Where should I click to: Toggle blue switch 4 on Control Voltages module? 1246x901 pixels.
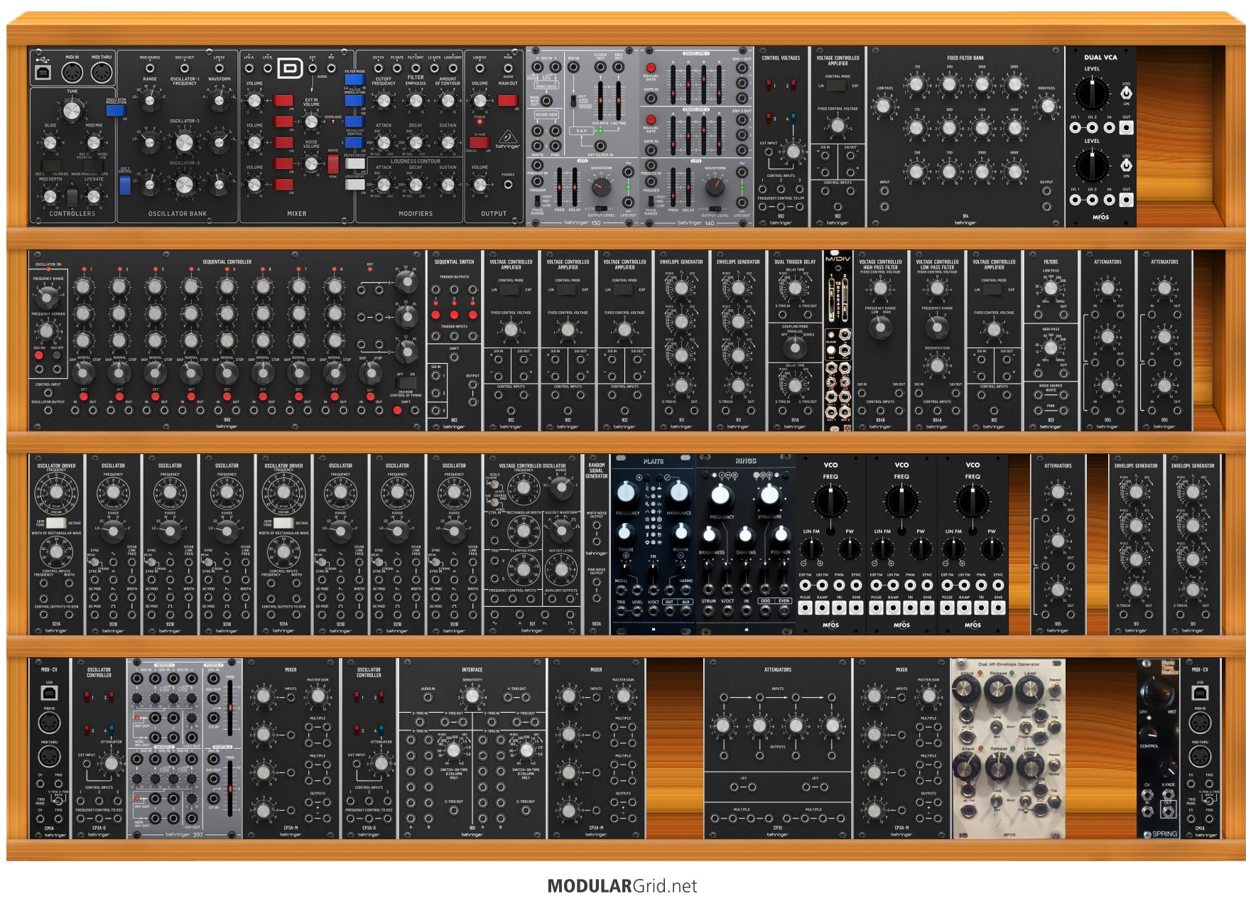tap(793, 118)
